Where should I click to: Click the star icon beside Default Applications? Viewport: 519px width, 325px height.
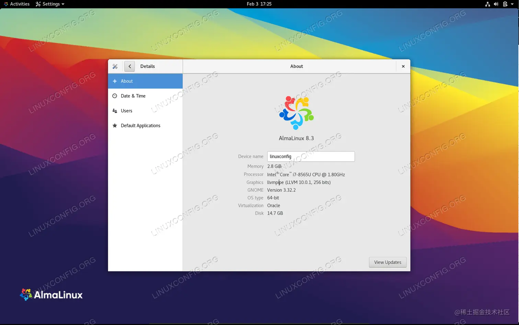[115, 126]
